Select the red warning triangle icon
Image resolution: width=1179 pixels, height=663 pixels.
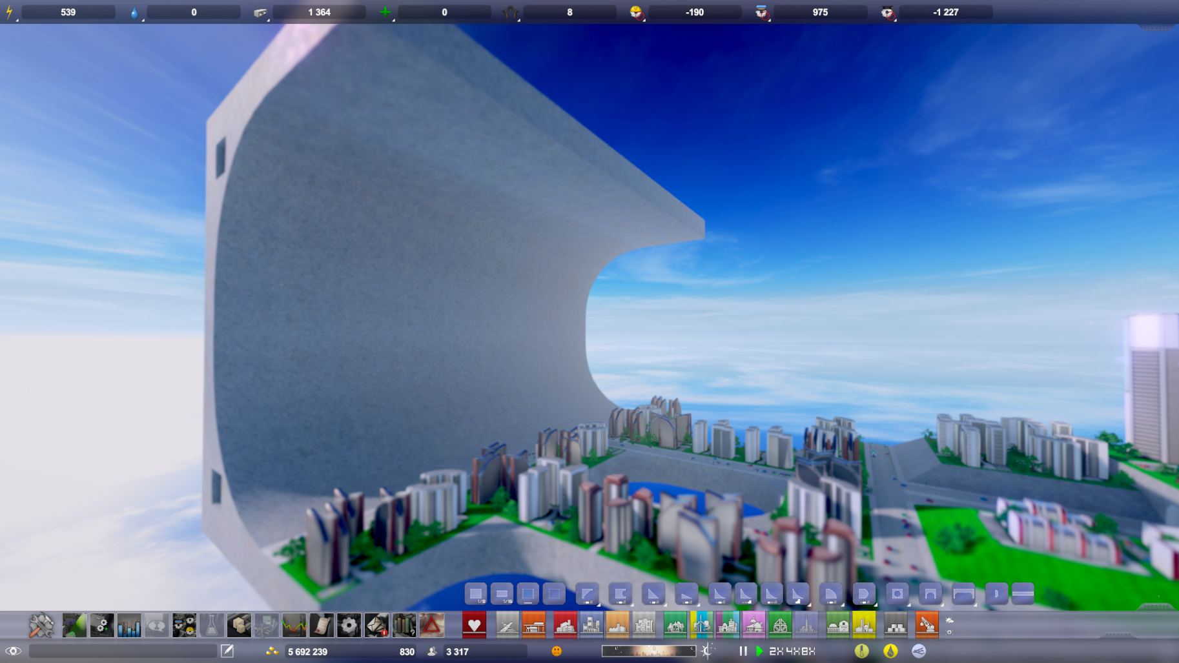(x=431, y=625)
